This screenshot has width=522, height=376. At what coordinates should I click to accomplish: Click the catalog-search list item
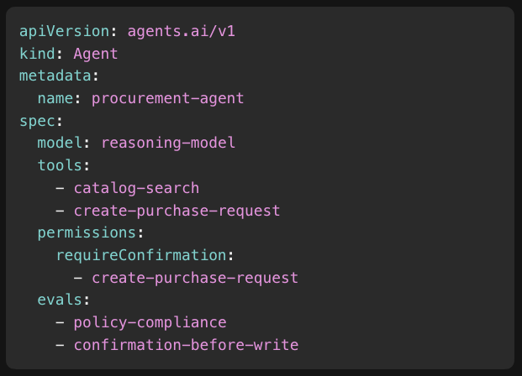(136, 189)
